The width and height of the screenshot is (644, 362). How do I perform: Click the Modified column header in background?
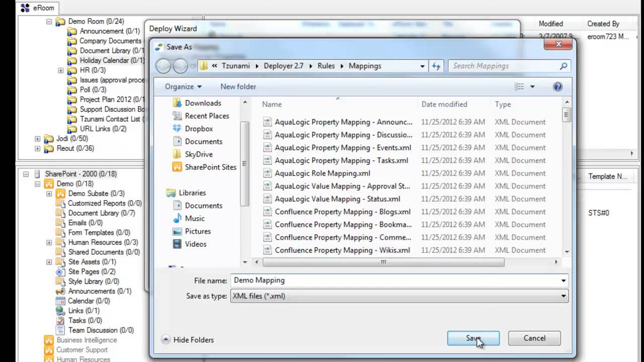(550, 24)
